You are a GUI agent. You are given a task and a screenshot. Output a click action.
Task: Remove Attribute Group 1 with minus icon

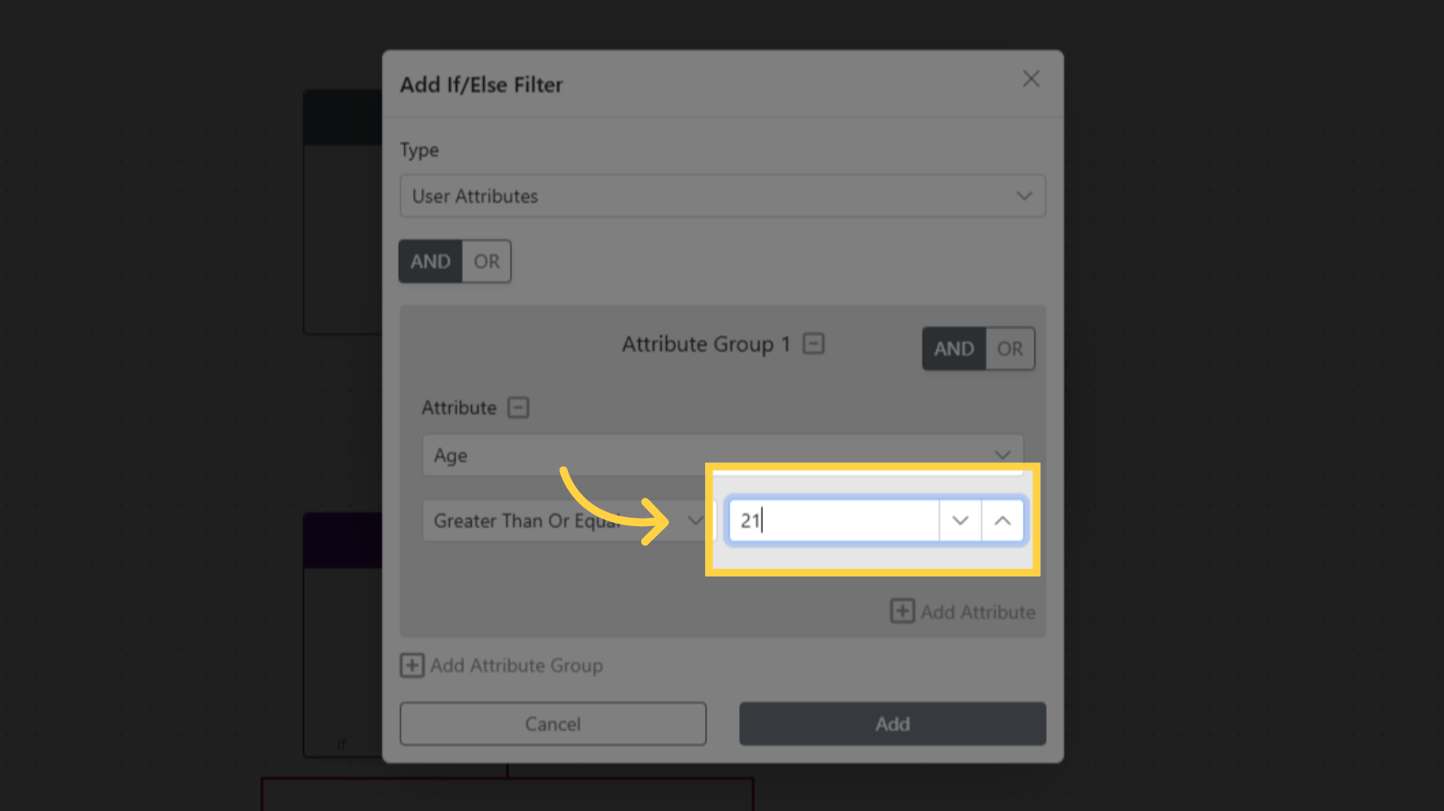813,344
